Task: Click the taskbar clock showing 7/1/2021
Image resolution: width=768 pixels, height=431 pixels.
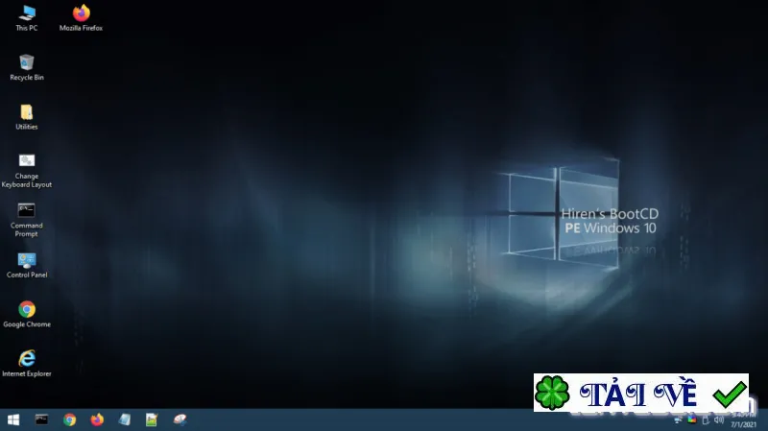Action: point(743,420)
